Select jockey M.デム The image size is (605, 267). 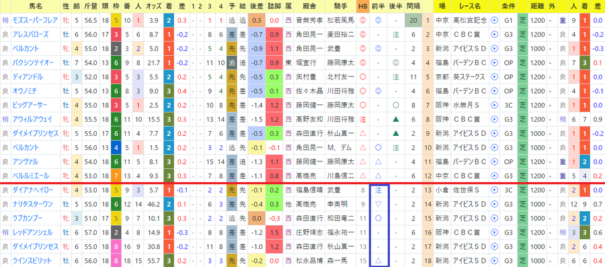point(340,147)
